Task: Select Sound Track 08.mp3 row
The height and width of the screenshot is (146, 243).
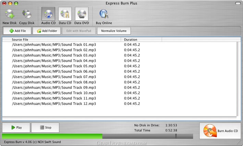Action: (x=119, y=82)
